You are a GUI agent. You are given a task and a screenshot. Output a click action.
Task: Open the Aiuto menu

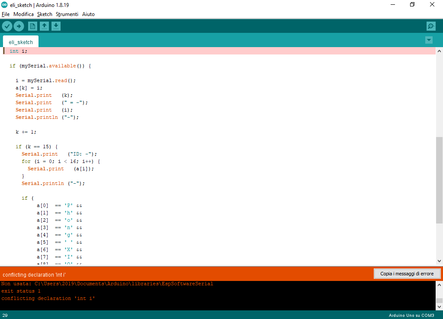[x=88, y=14]
